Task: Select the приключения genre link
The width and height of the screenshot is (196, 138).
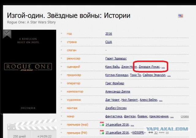Action: click(x=159, y=116)
